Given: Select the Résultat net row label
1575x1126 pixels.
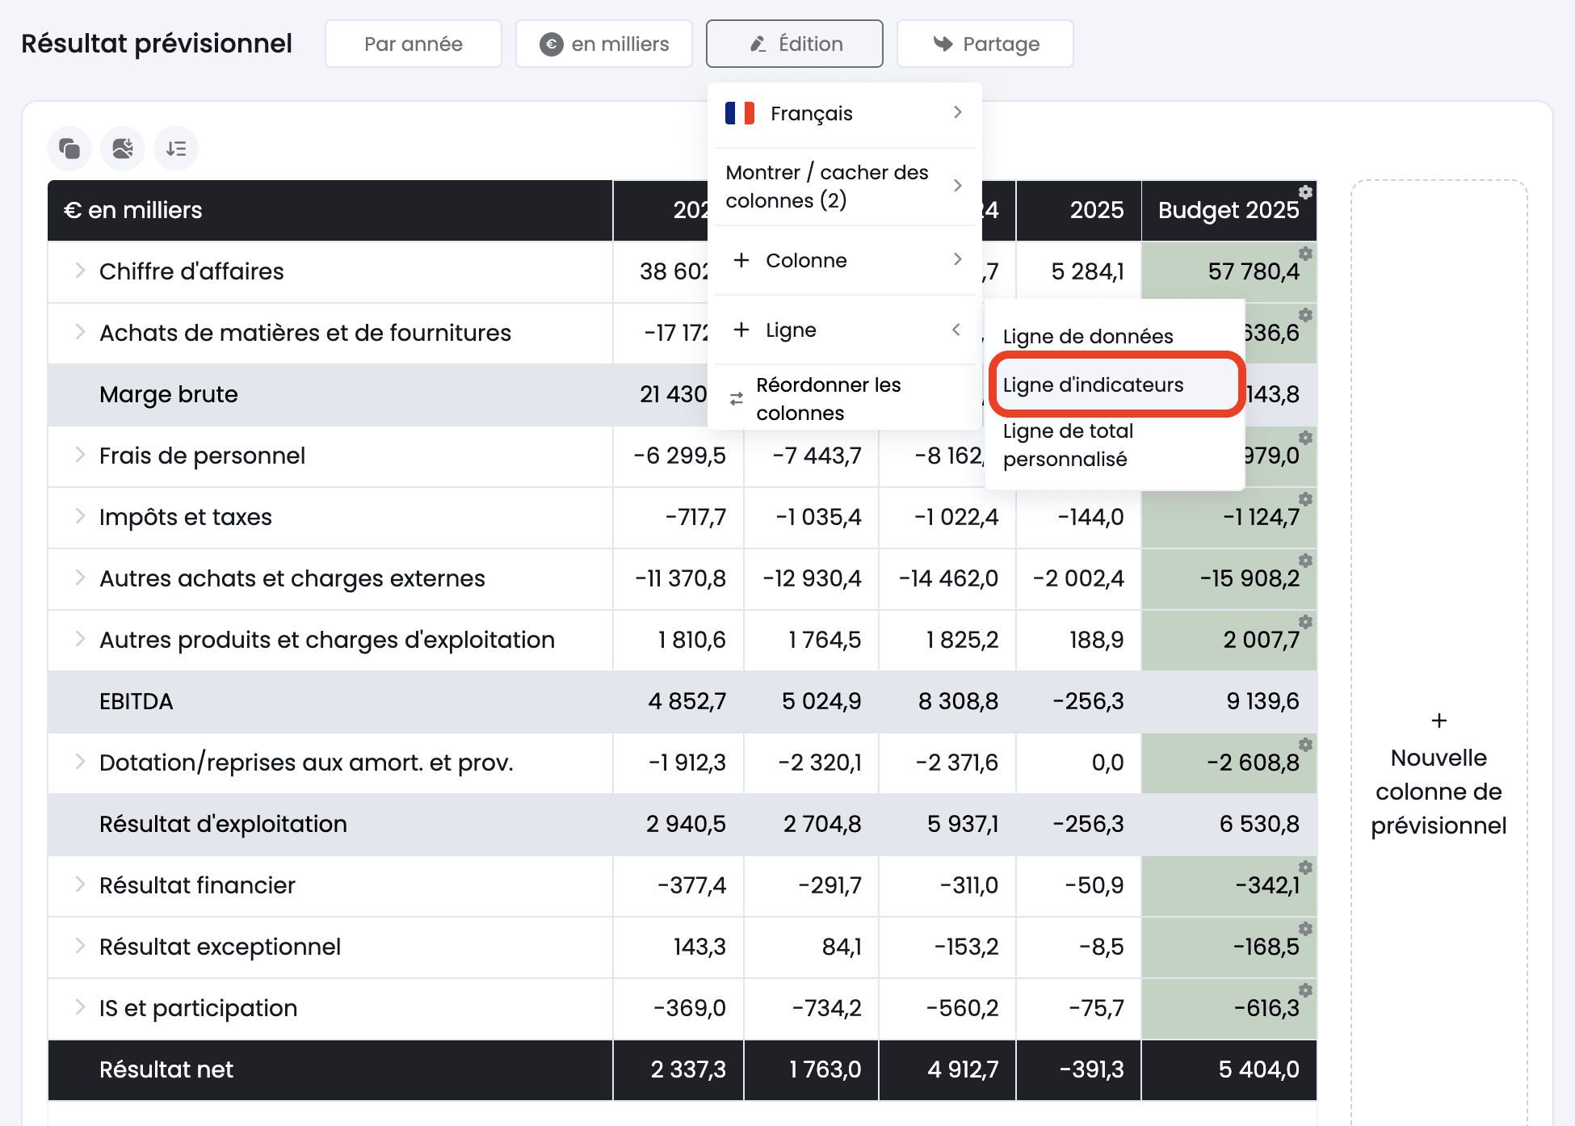Looking at the screenshot, I should click(166, 1069).
